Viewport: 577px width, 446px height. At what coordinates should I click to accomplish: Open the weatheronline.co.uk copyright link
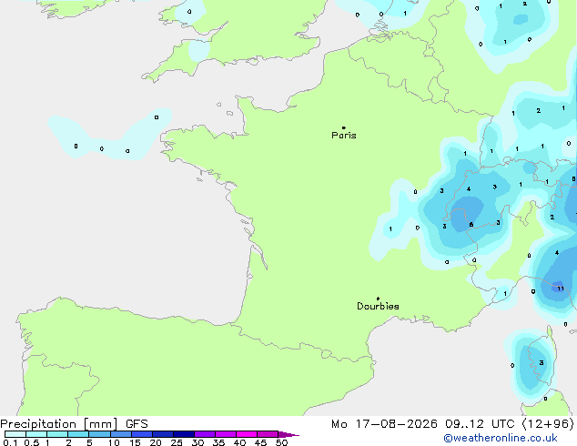coord(501,438)
